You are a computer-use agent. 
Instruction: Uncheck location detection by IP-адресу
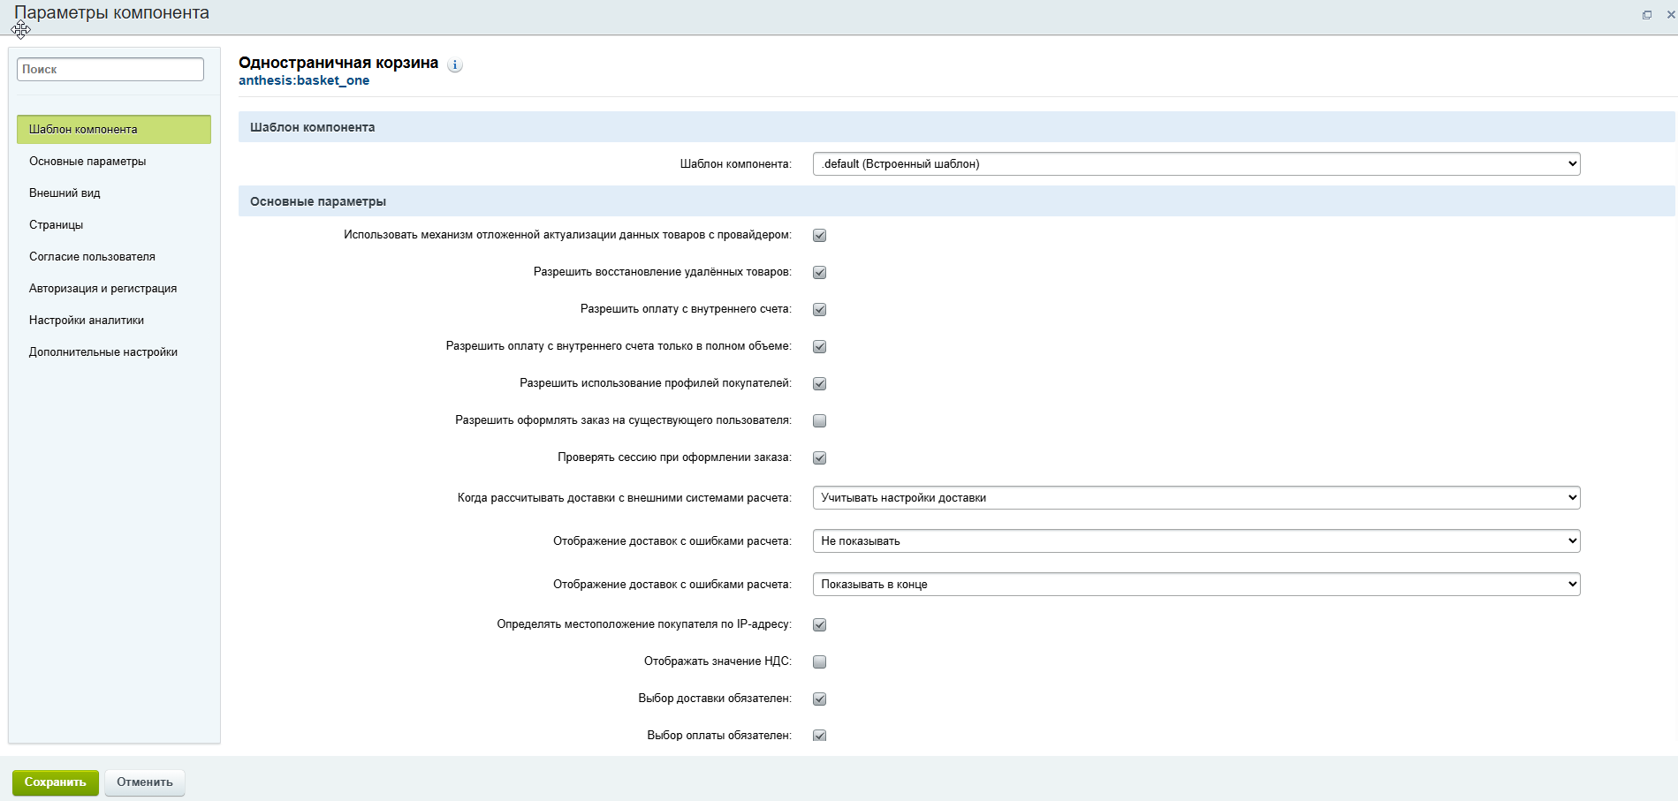(820, 625)
